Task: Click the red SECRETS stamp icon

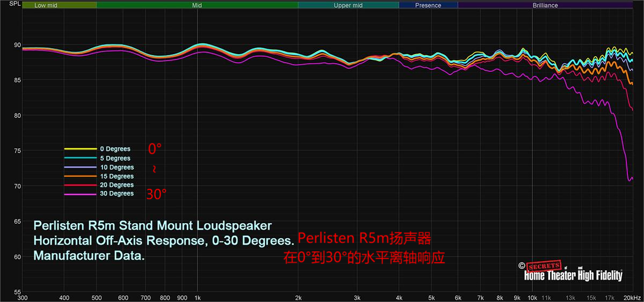Action: 543,266
